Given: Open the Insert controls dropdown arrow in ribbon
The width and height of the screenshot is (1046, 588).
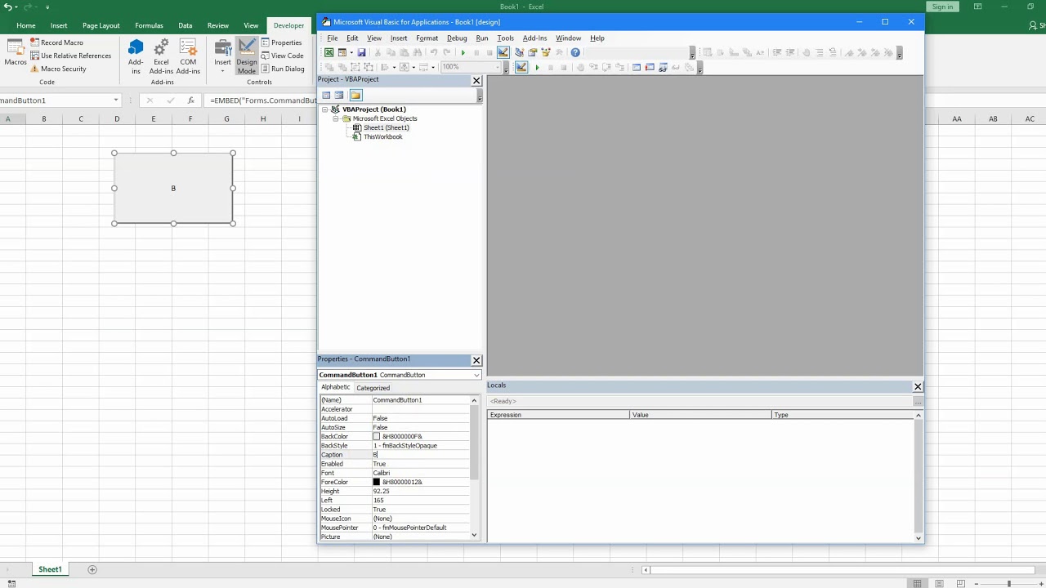Looking at the screenshot, I should (x=222, y=71).
